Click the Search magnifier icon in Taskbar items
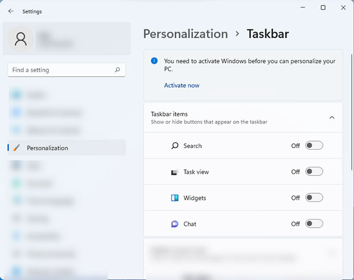The image size is (354, 280). pos(175,146)
